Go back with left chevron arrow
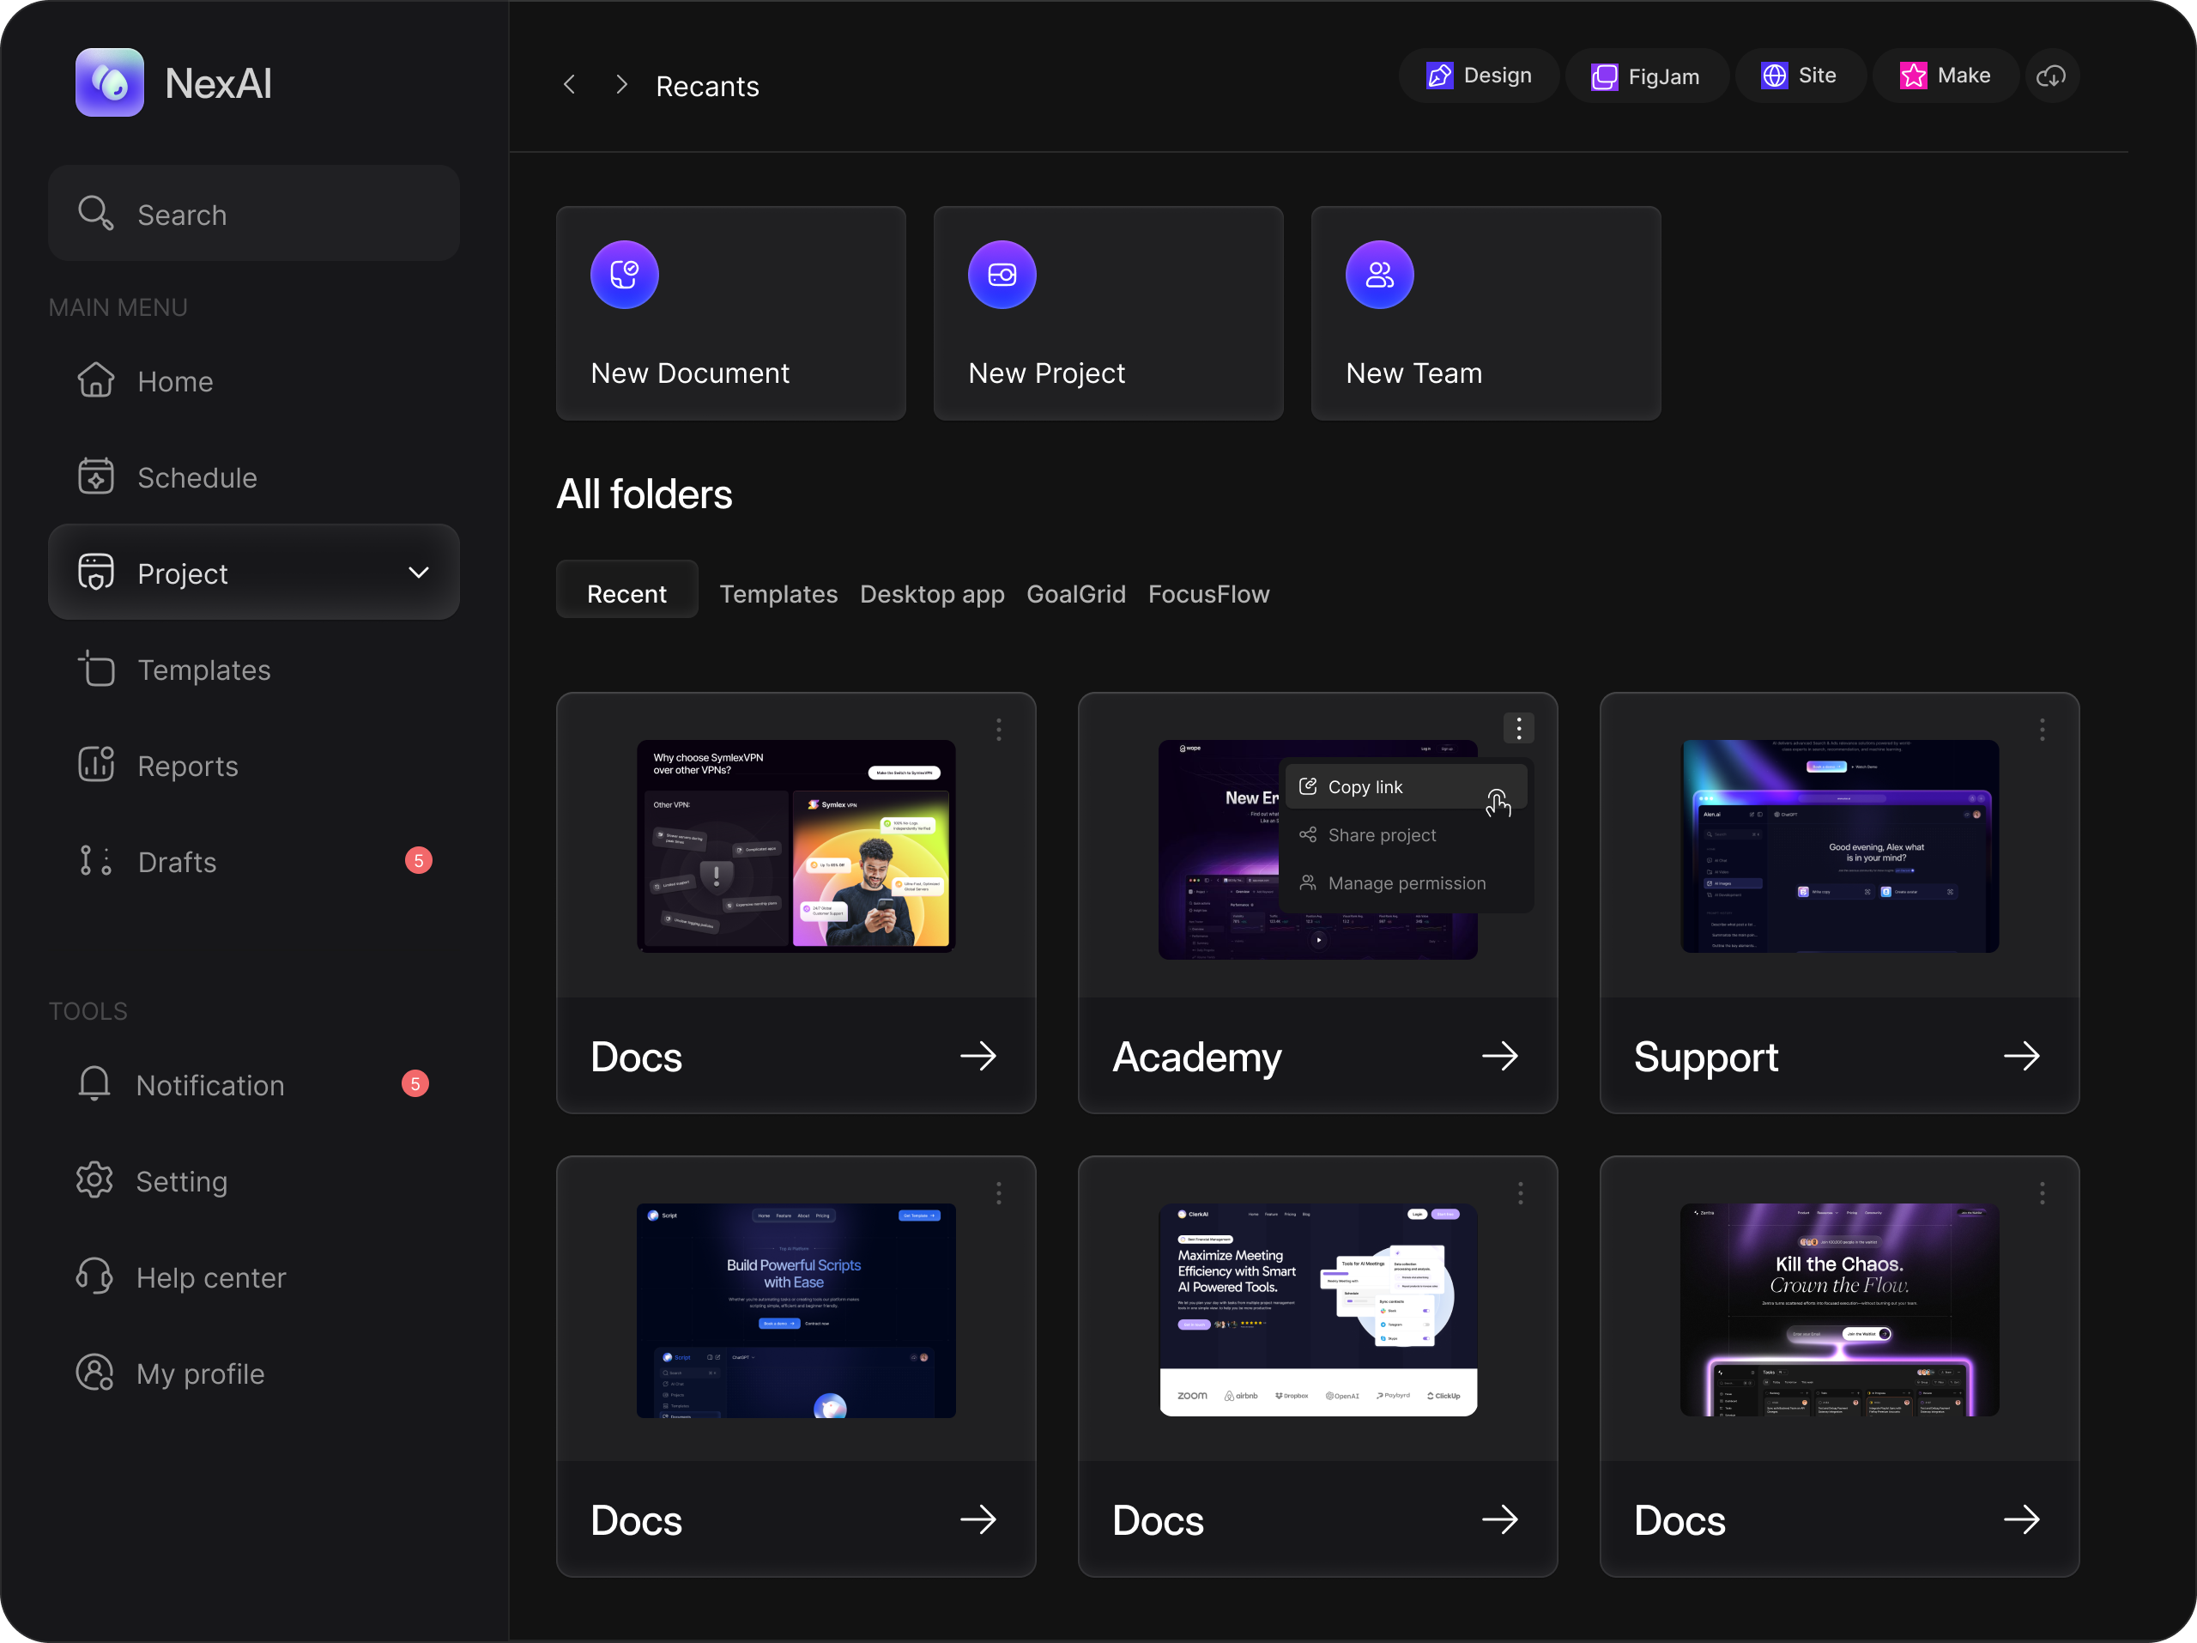The width and height of the screenshot is (2197, 1643). coord(569,86)
